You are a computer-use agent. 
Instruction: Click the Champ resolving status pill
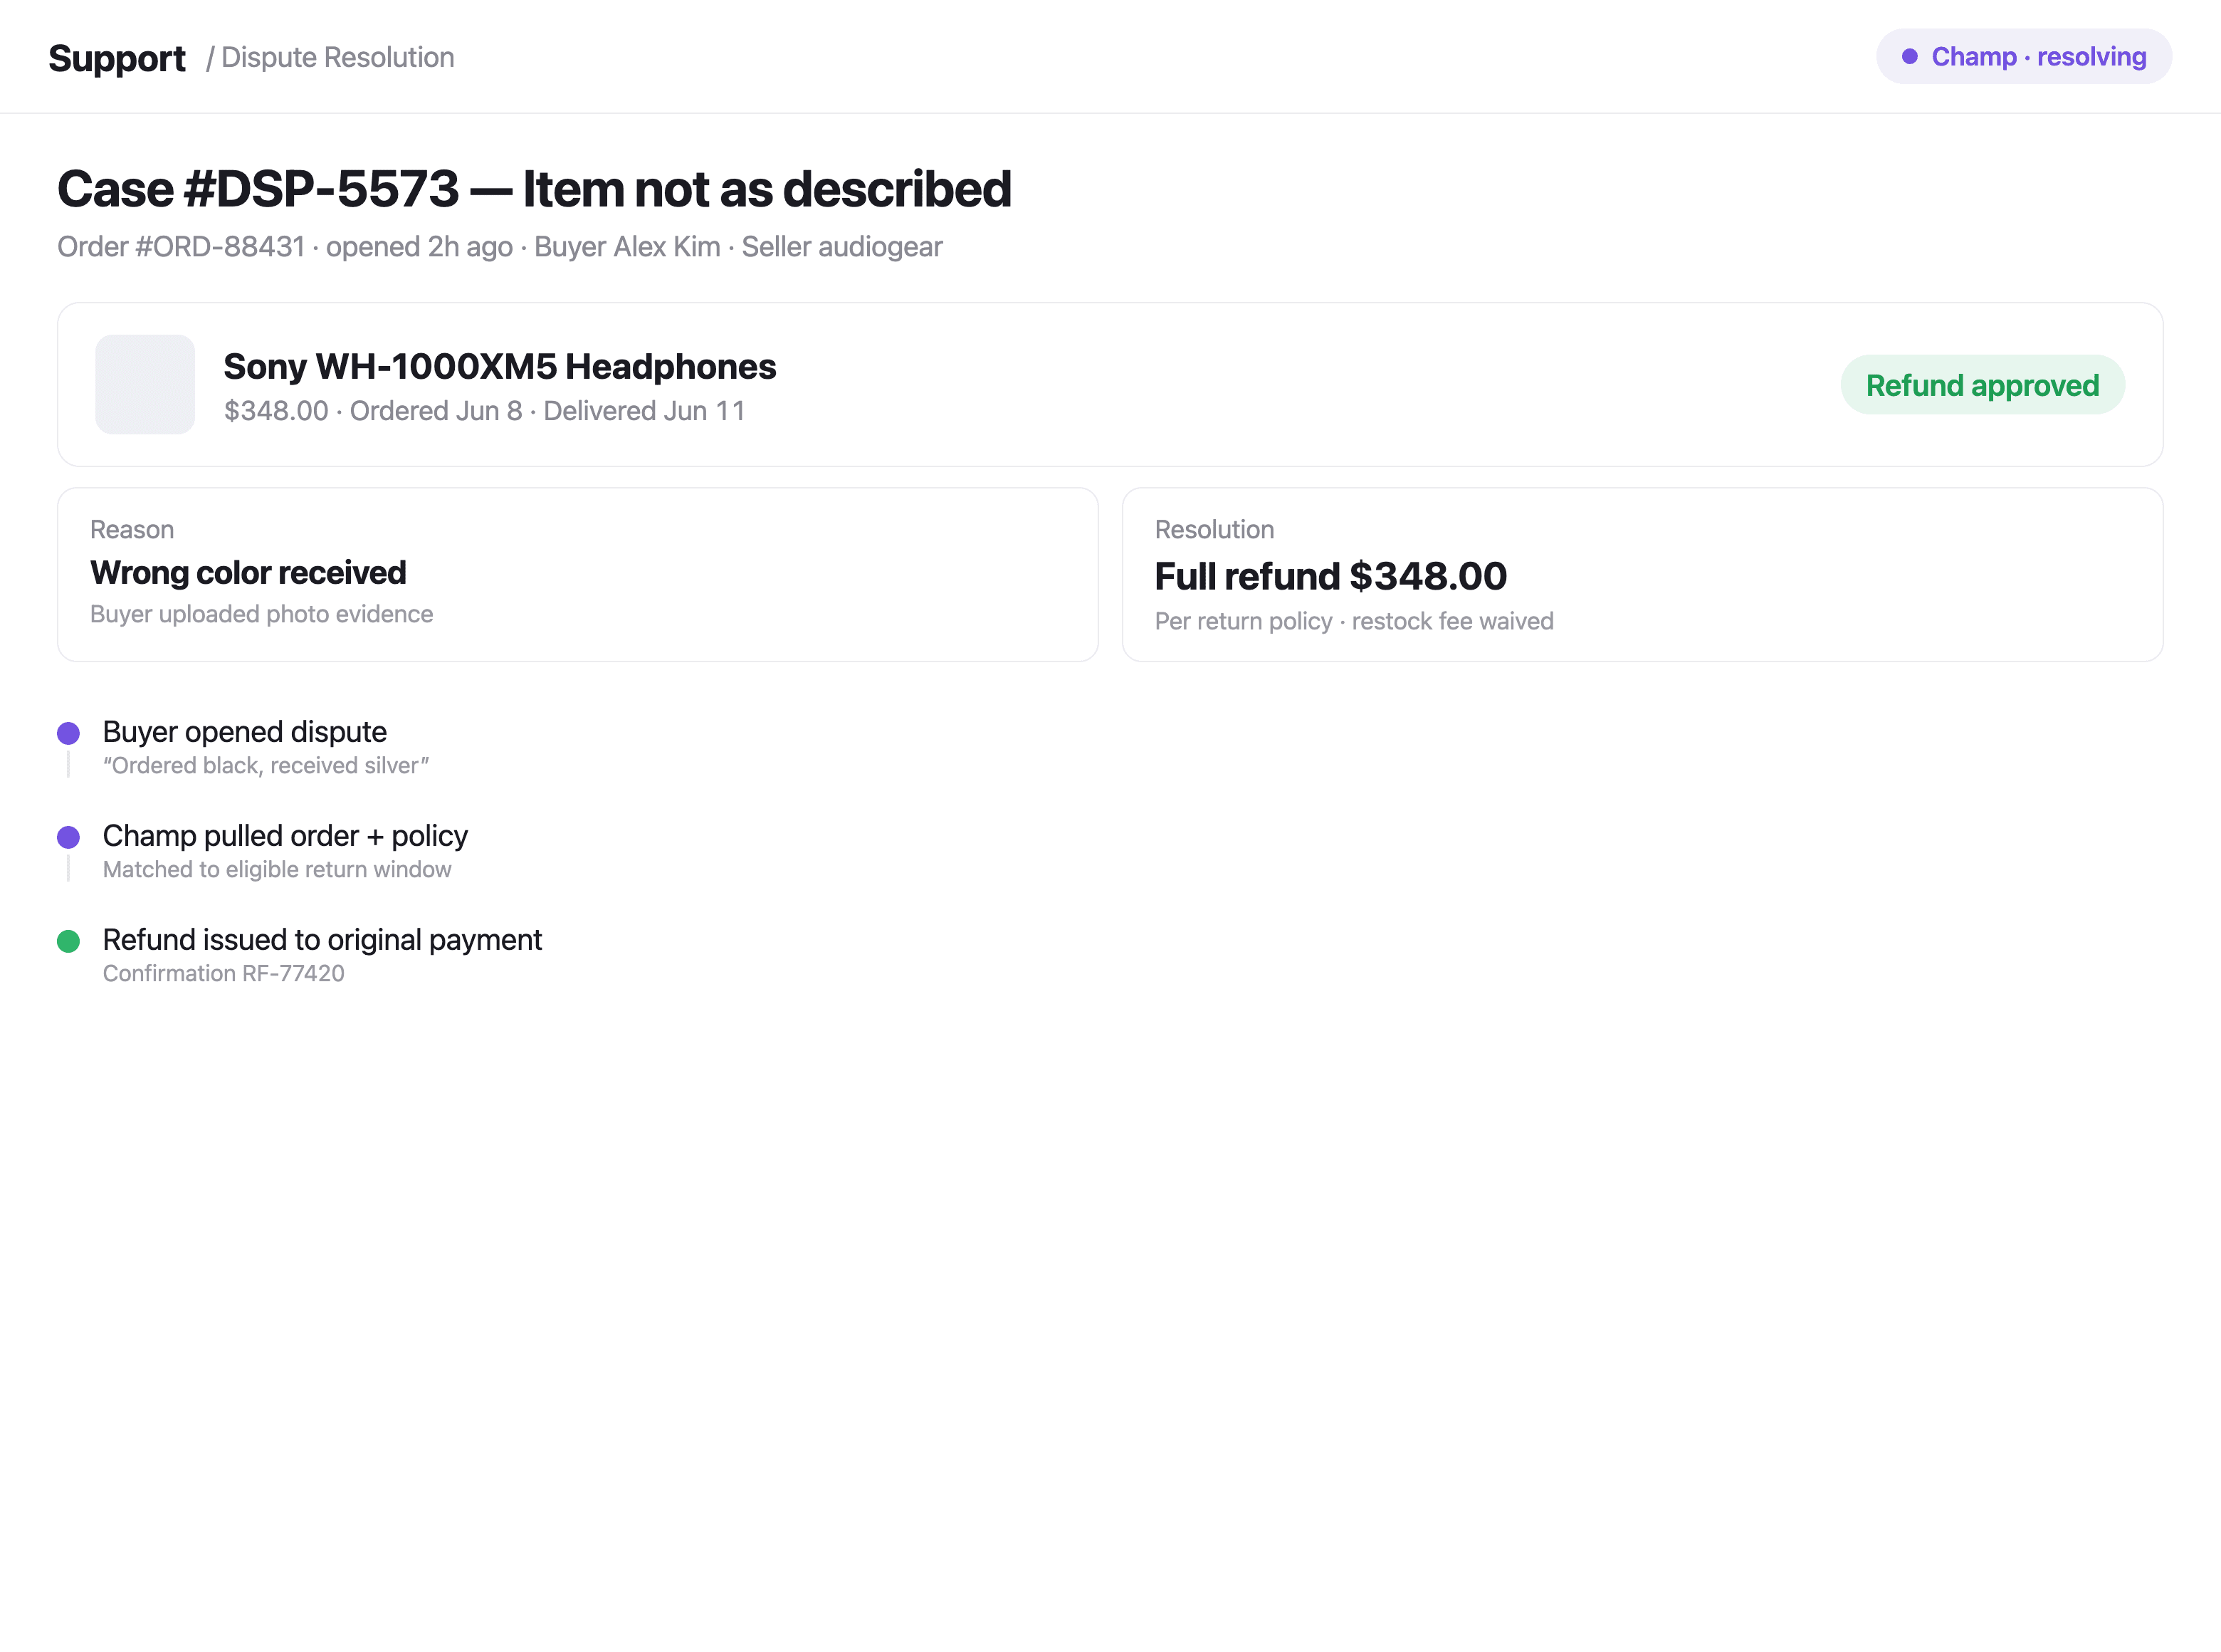point(2024,56)
